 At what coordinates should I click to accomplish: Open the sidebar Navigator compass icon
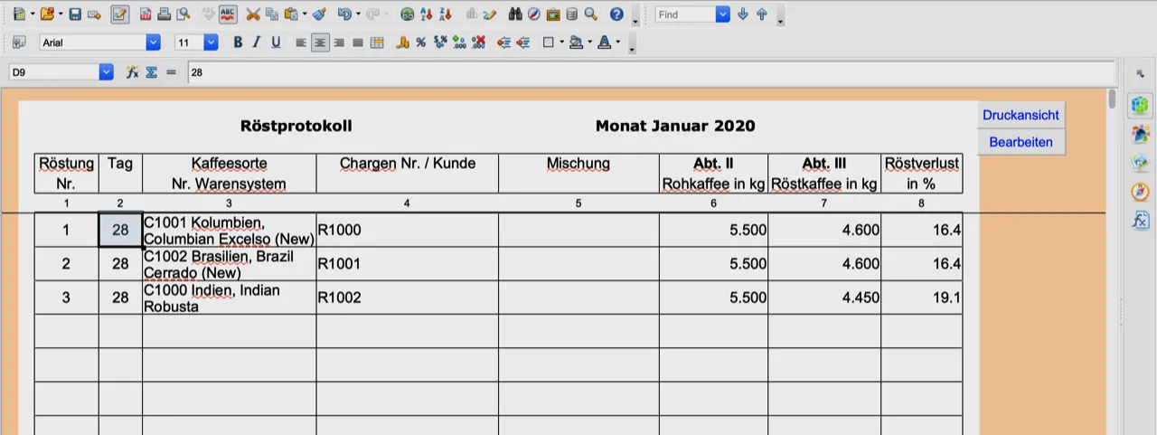click(x=1140, y=192)
